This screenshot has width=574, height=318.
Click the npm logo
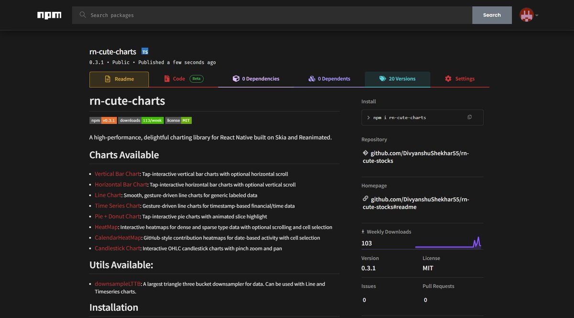[49, 15]
